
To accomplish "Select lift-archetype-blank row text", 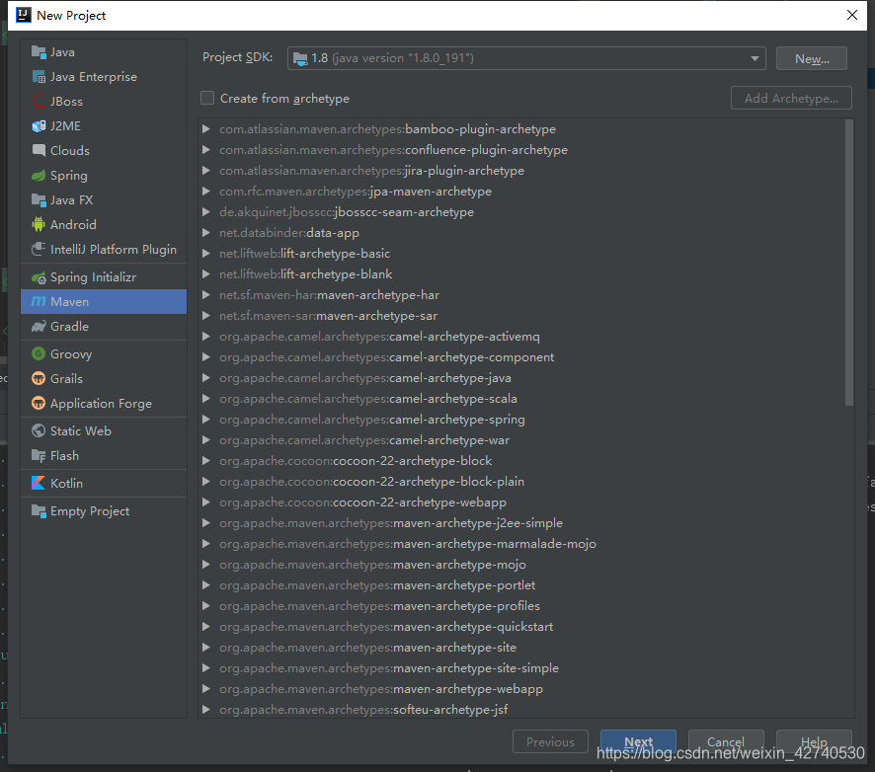I will 306,273.
